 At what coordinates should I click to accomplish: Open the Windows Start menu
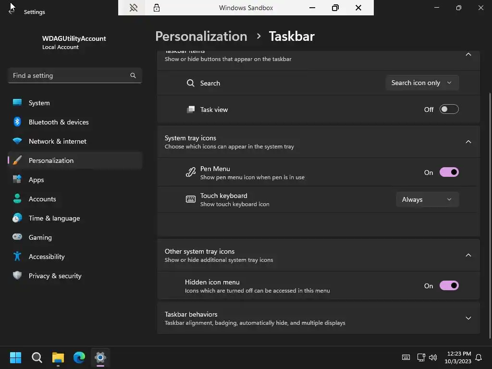pos(15,357)
